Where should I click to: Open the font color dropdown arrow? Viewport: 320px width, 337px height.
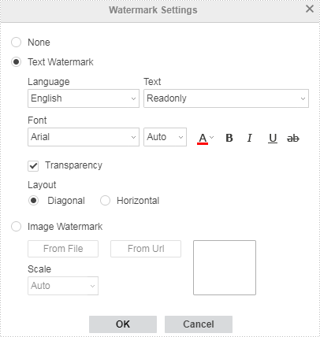coord(212,137)
